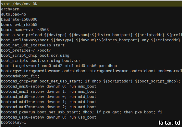This screenshot has height=127, width=182.
Task: Select the 'autoload=no' line
Action: coord(13,14)
